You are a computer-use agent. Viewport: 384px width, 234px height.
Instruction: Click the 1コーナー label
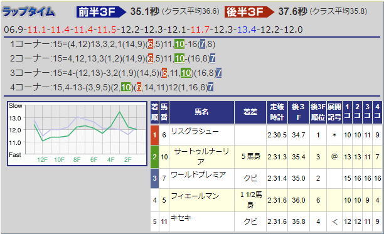pos(30,45)
